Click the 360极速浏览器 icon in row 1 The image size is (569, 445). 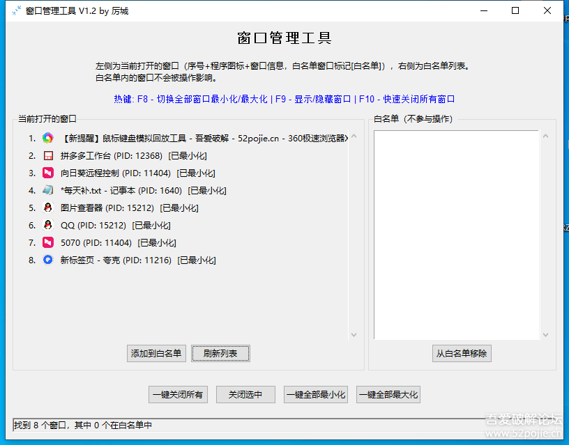tap(46, 138)
